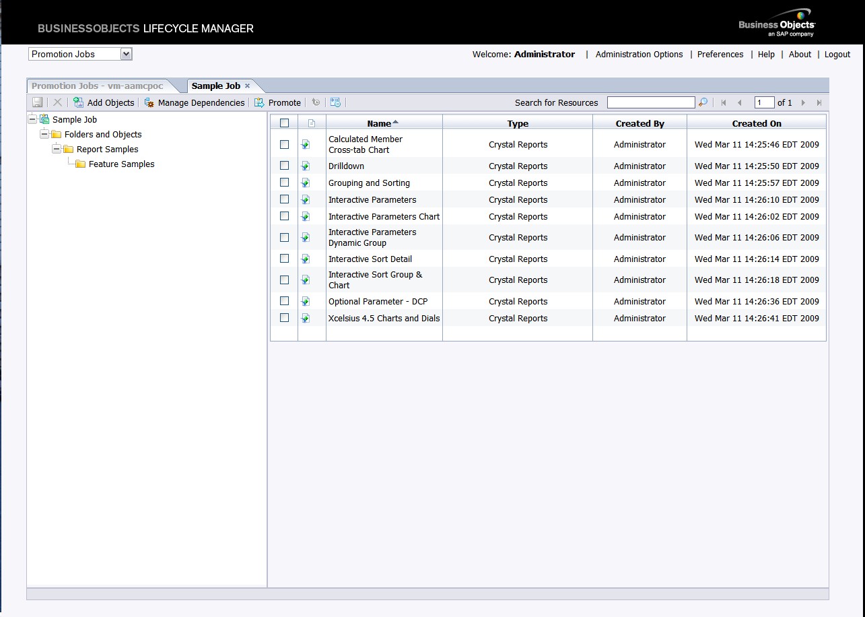Click the page number input box
The width and height of the screenshot is (865, 617).
click(764, 102)
